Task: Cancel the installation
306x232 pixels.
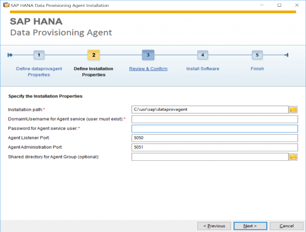Action: [287, 226]
